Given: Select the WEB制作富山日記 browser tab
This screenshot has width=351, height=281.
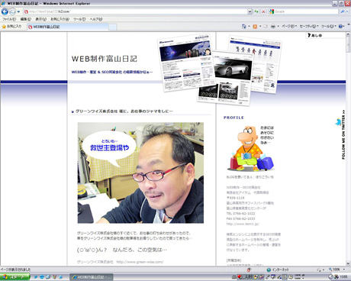Looking at the screenshot, I should 67,27.
